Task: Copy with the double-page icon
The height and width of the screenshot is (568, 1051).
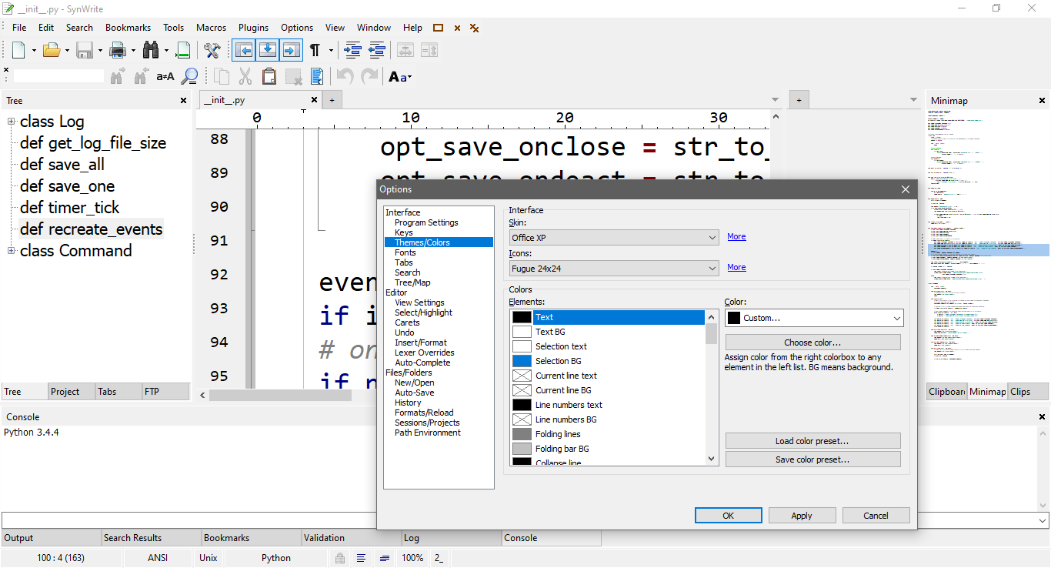Action: [x=222, y=76]
